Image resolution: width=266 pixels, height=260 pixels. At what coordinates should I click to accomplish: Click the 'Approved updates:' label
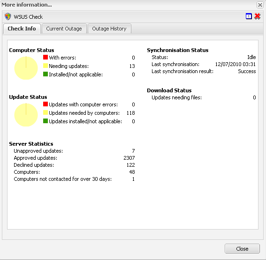[36, 158]
